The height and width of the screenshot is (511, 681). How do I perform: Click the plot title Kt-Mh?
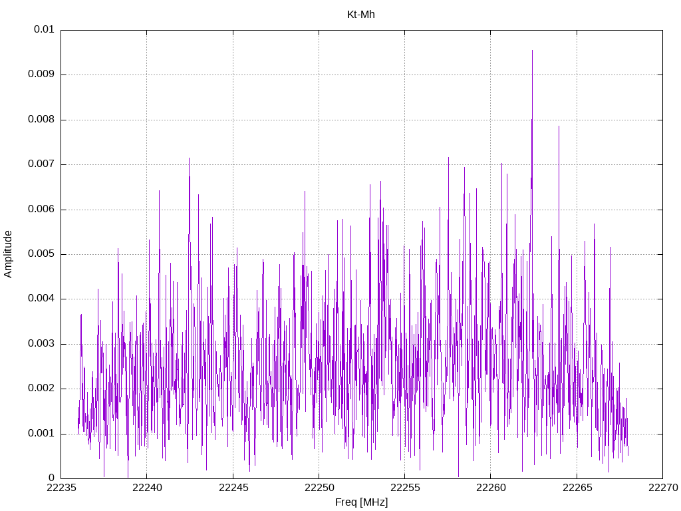coord(360,14)
